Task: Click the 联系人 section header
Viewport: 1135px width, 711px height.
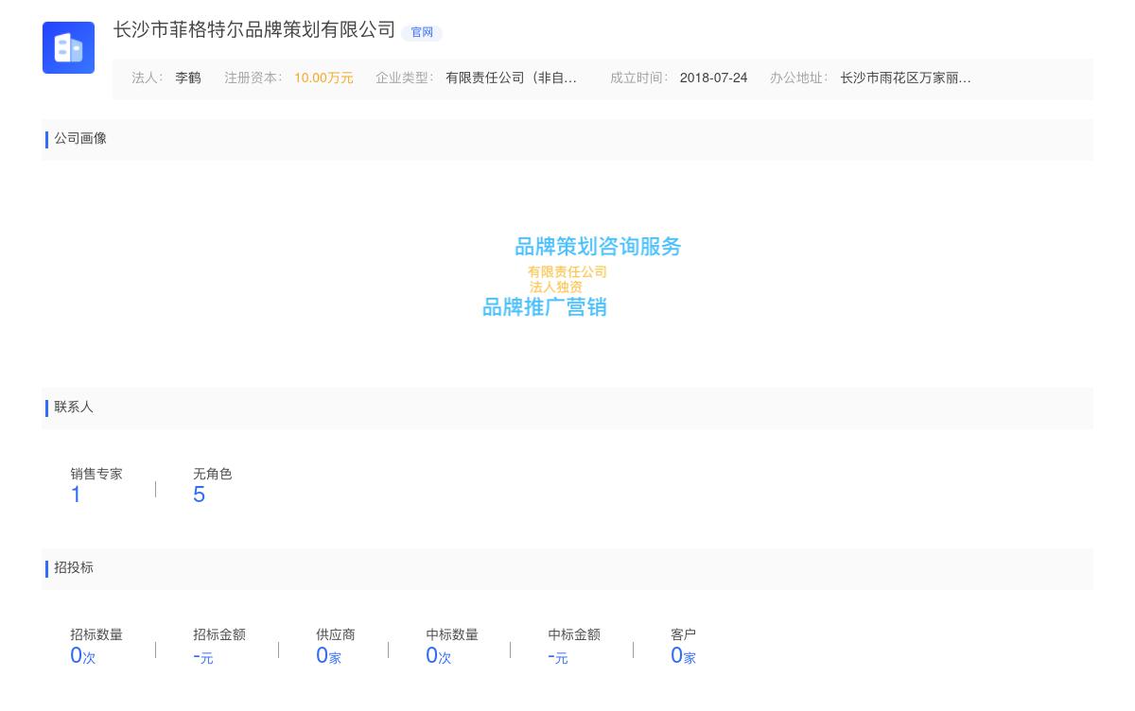Action: (73, 408)
